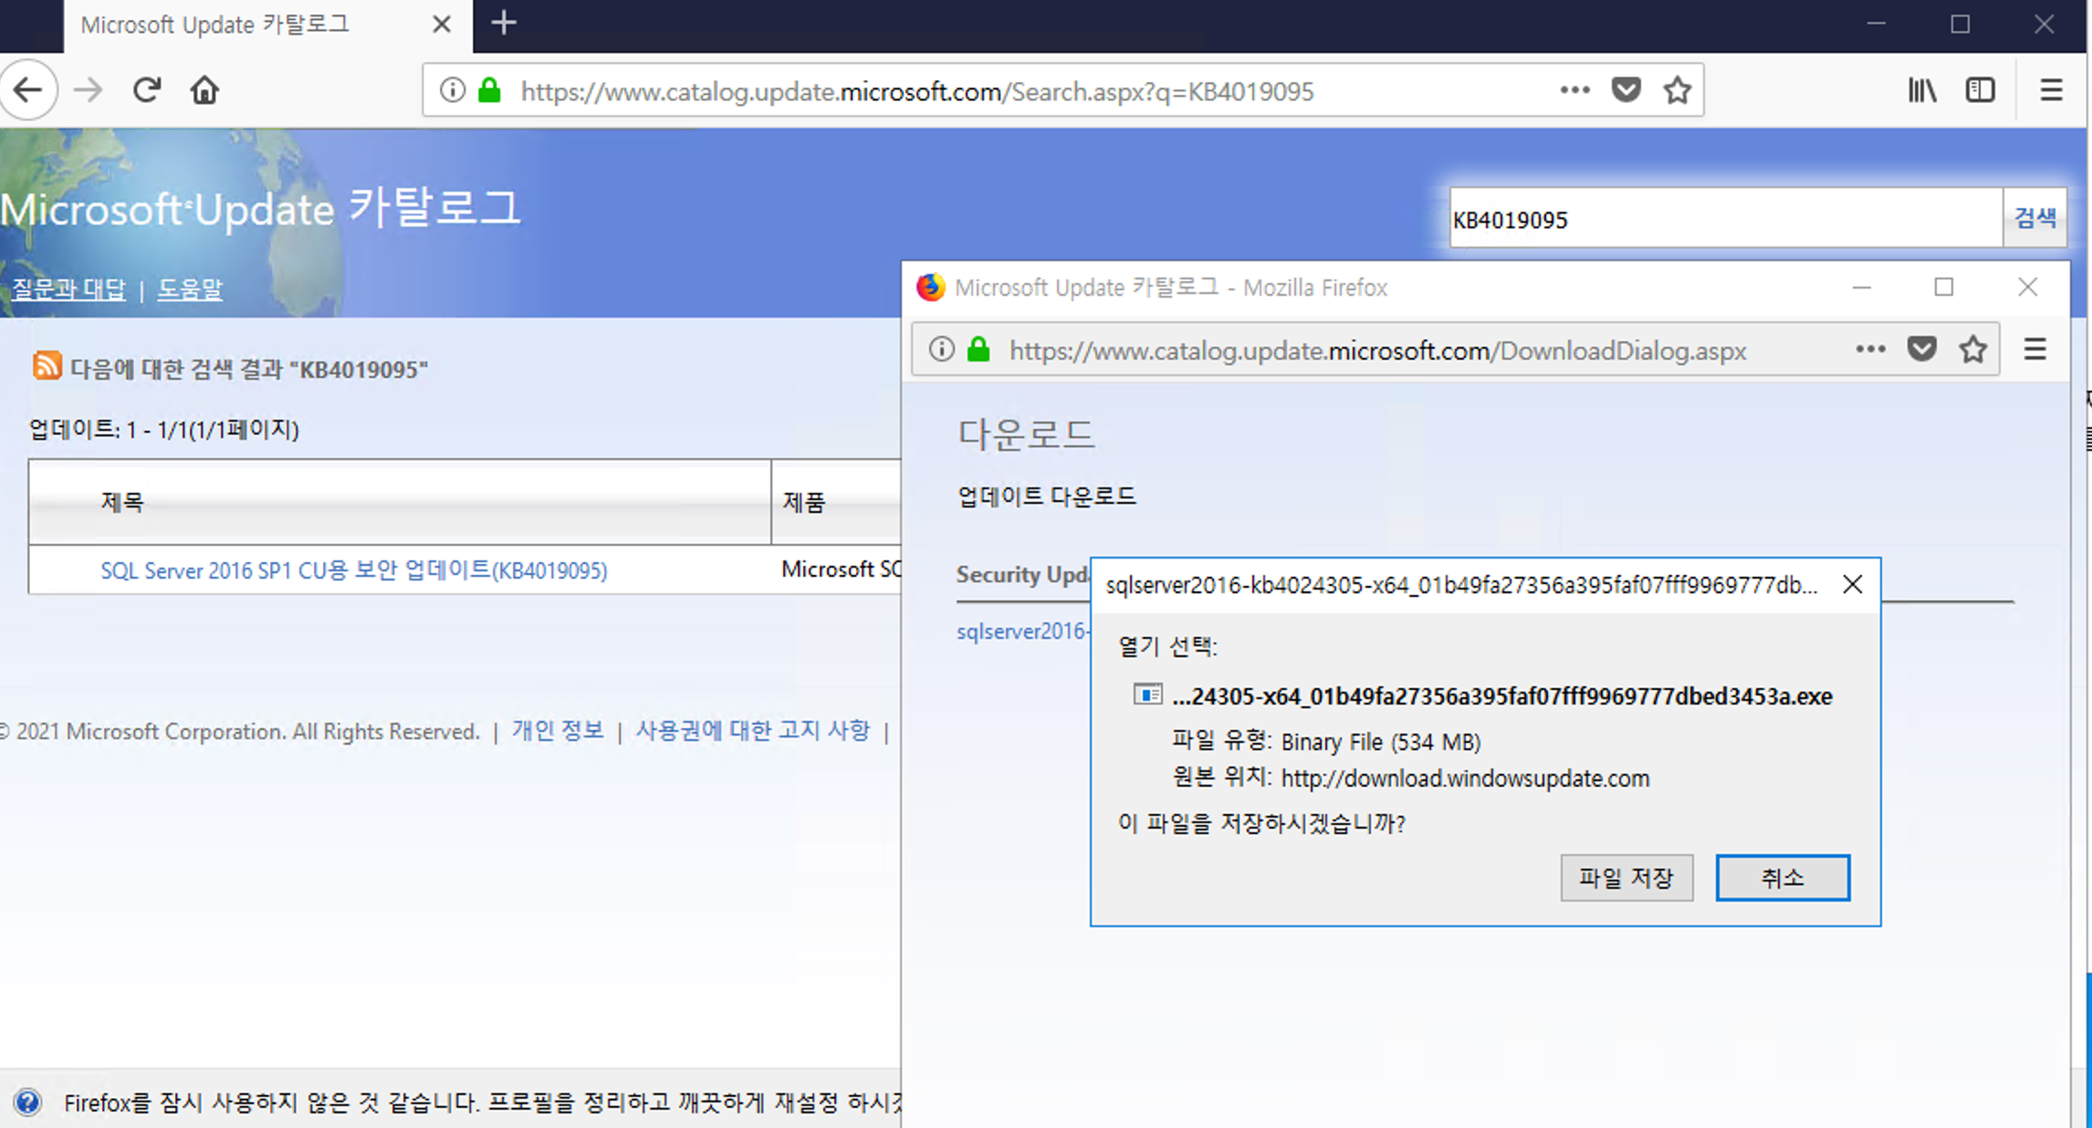Open page actions menu in main address bar
Screen dimensions: 2092x1128
1574,89
